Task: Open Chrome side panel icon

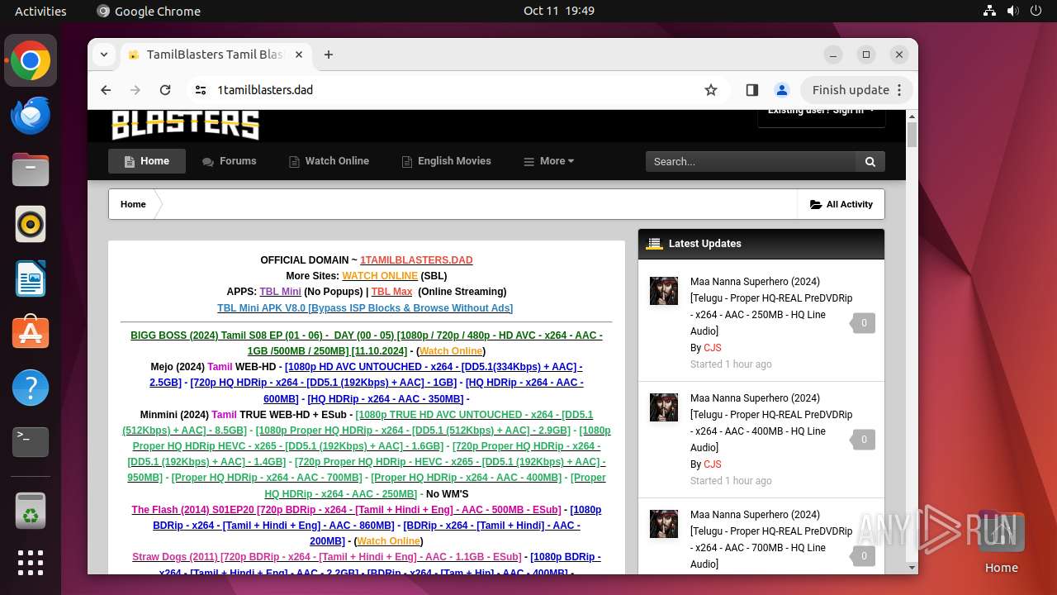Action: coord(752,90)
